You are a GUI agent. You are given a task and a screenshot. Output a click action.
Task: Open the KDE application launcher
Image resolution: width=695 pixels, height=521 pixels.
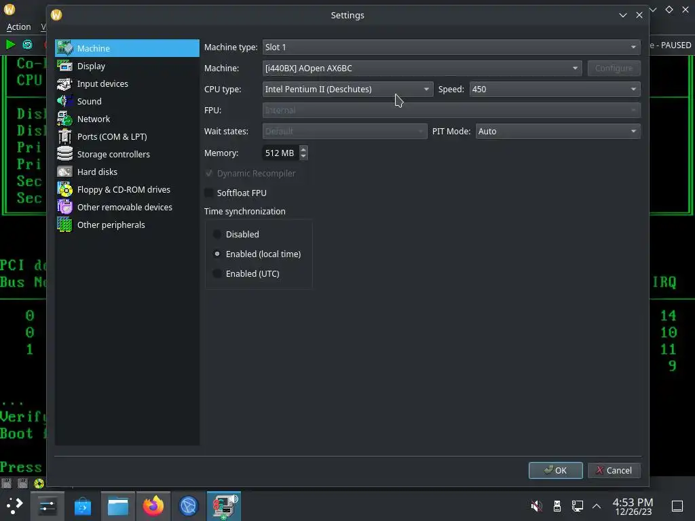[15, 506]
